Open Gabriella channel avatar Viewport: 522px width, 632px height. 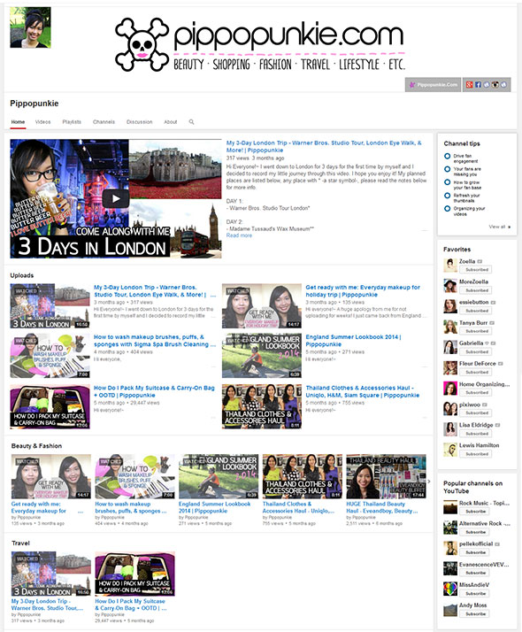(x=450, y=348)
